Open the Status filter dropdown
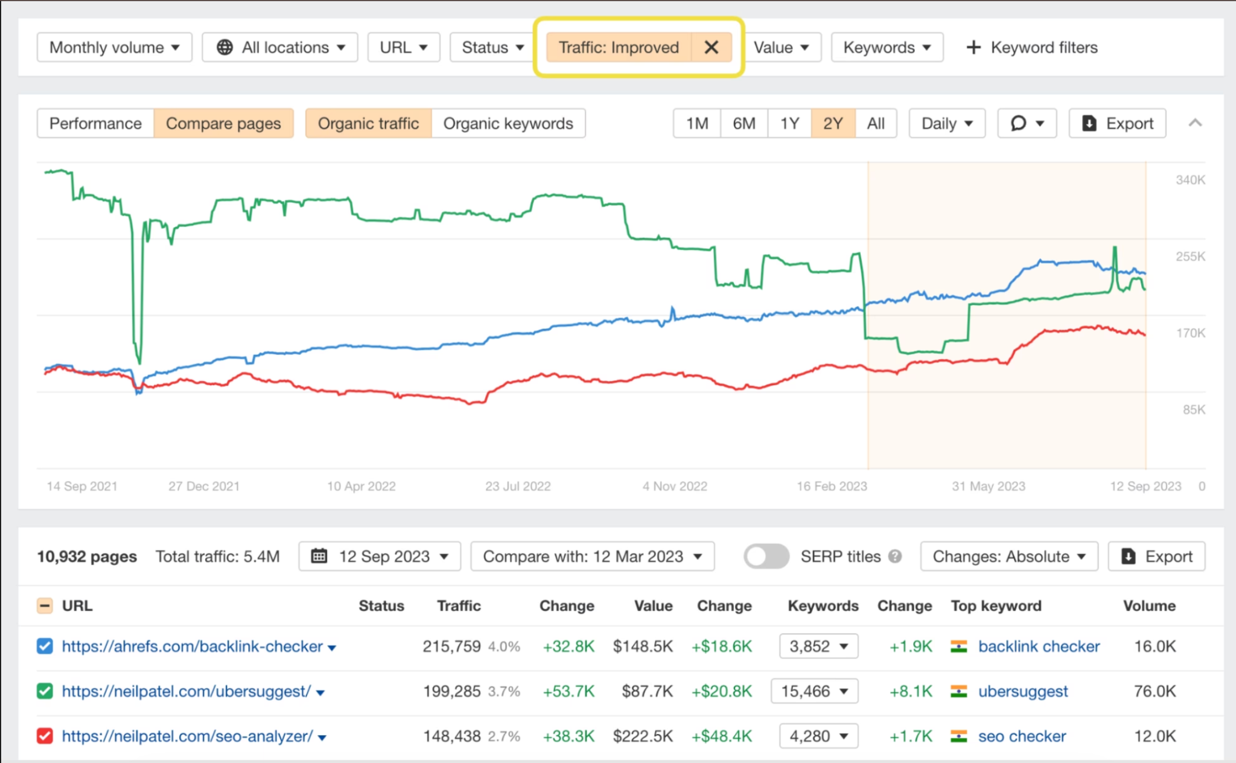 pos(492,47)
